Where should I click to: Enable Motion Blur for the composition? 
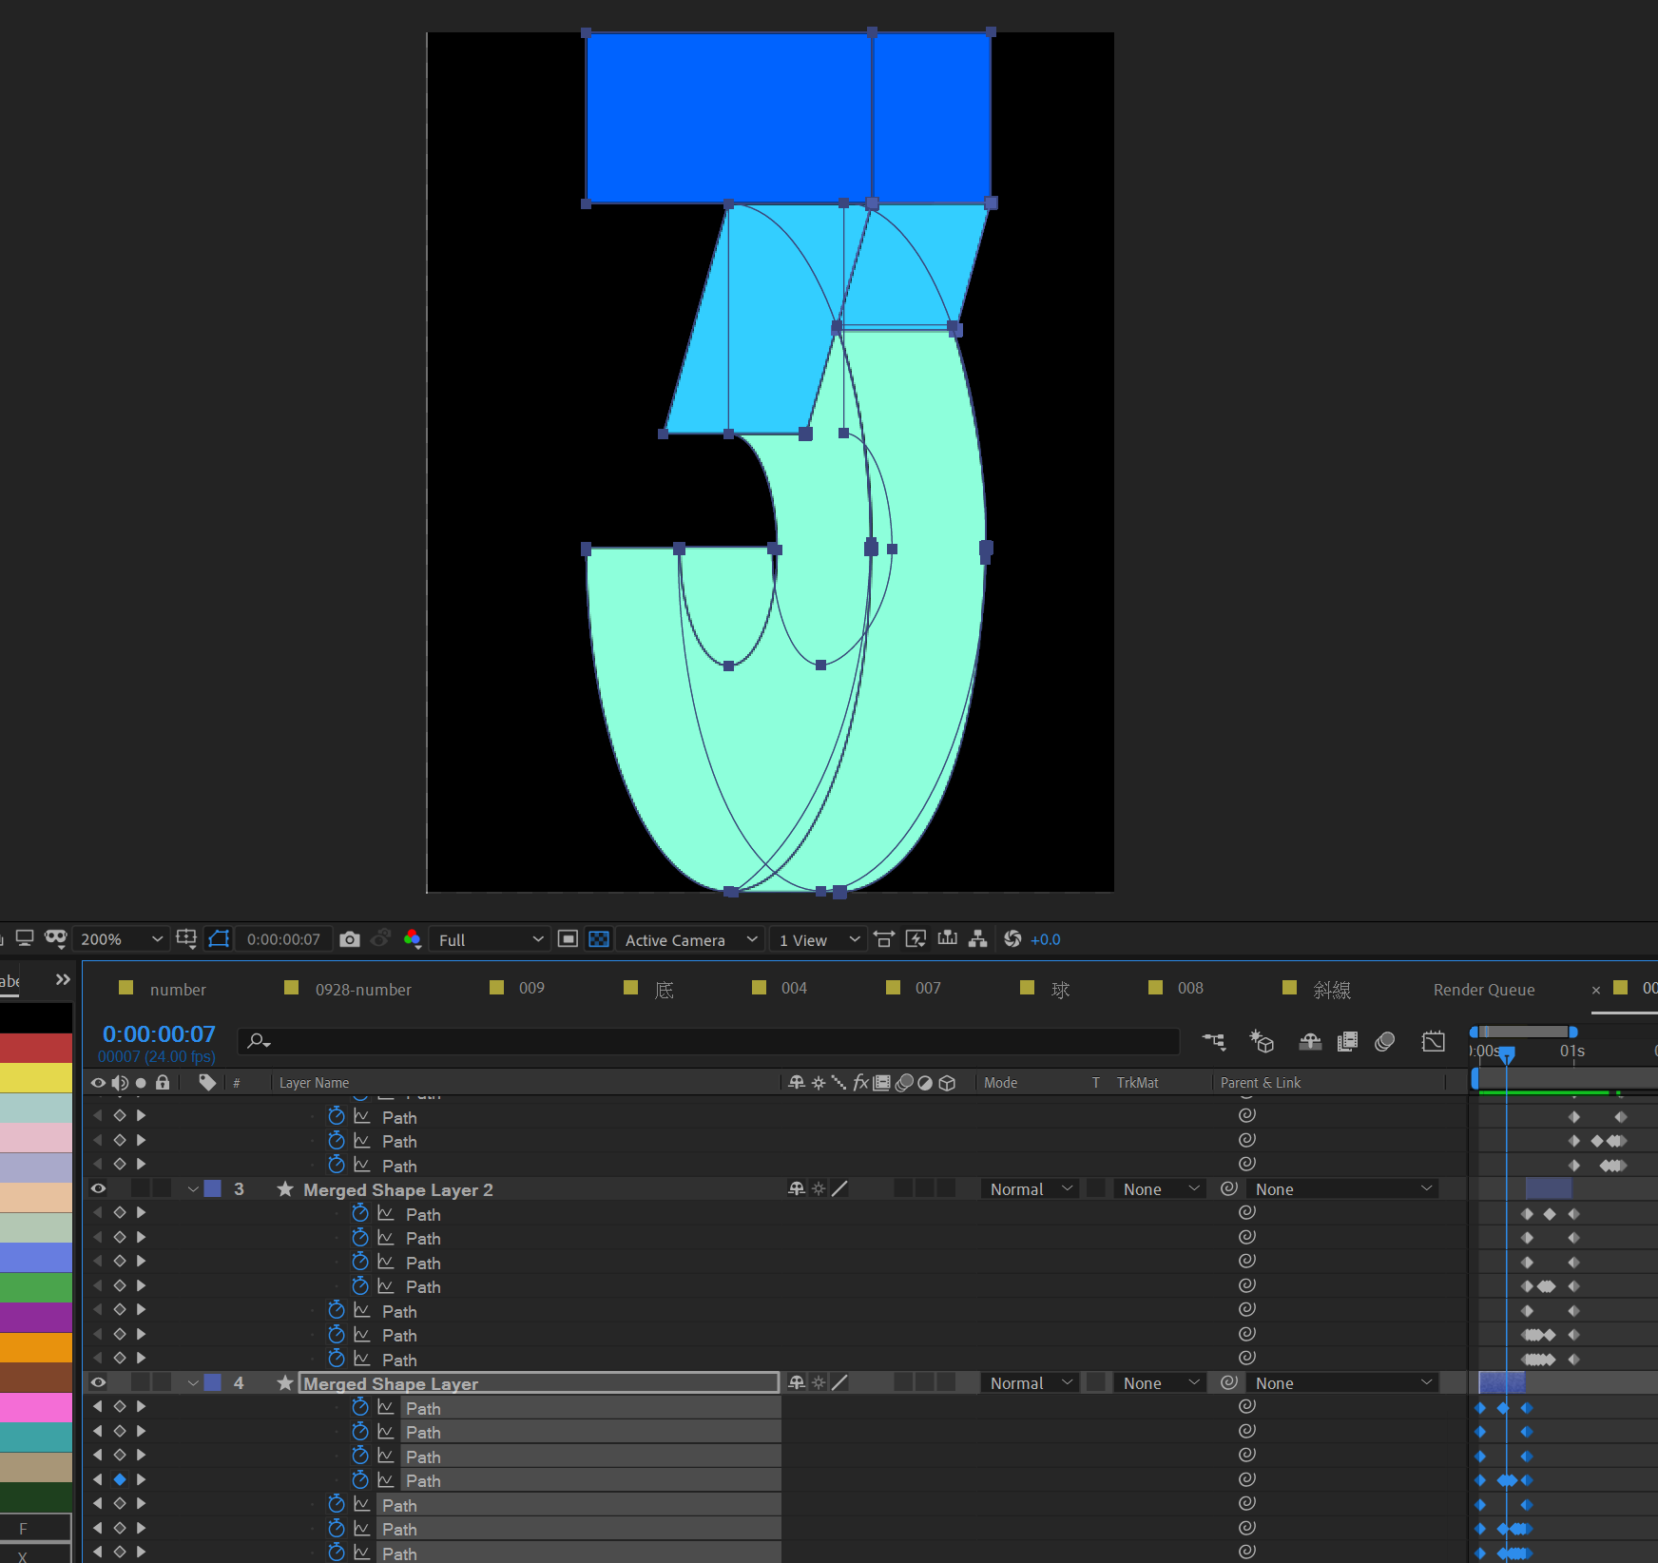1384,1042
